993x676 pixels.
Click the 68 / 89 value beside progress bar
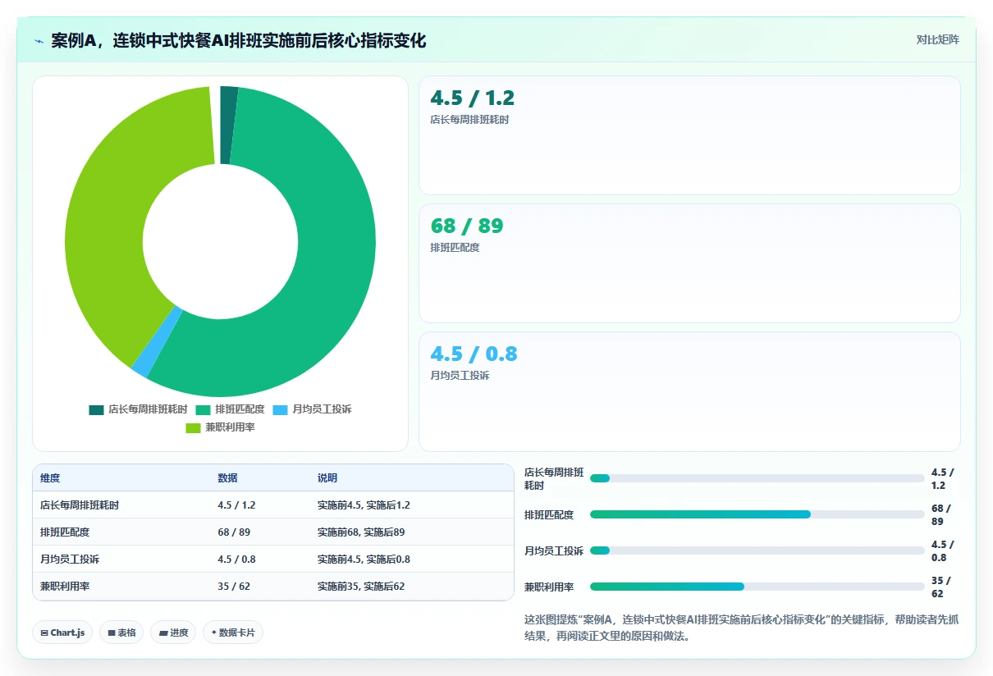[941, 515]
